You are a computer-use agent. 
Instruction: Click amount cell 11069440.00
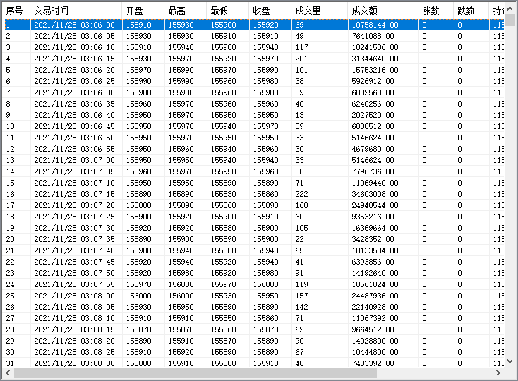375,183
